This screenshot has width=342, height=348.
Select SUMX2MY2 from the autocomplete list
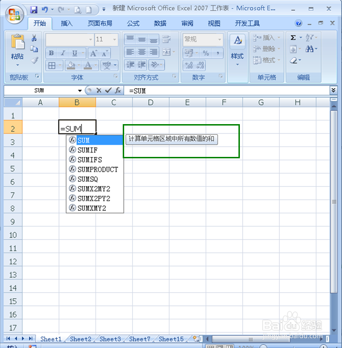95,189
